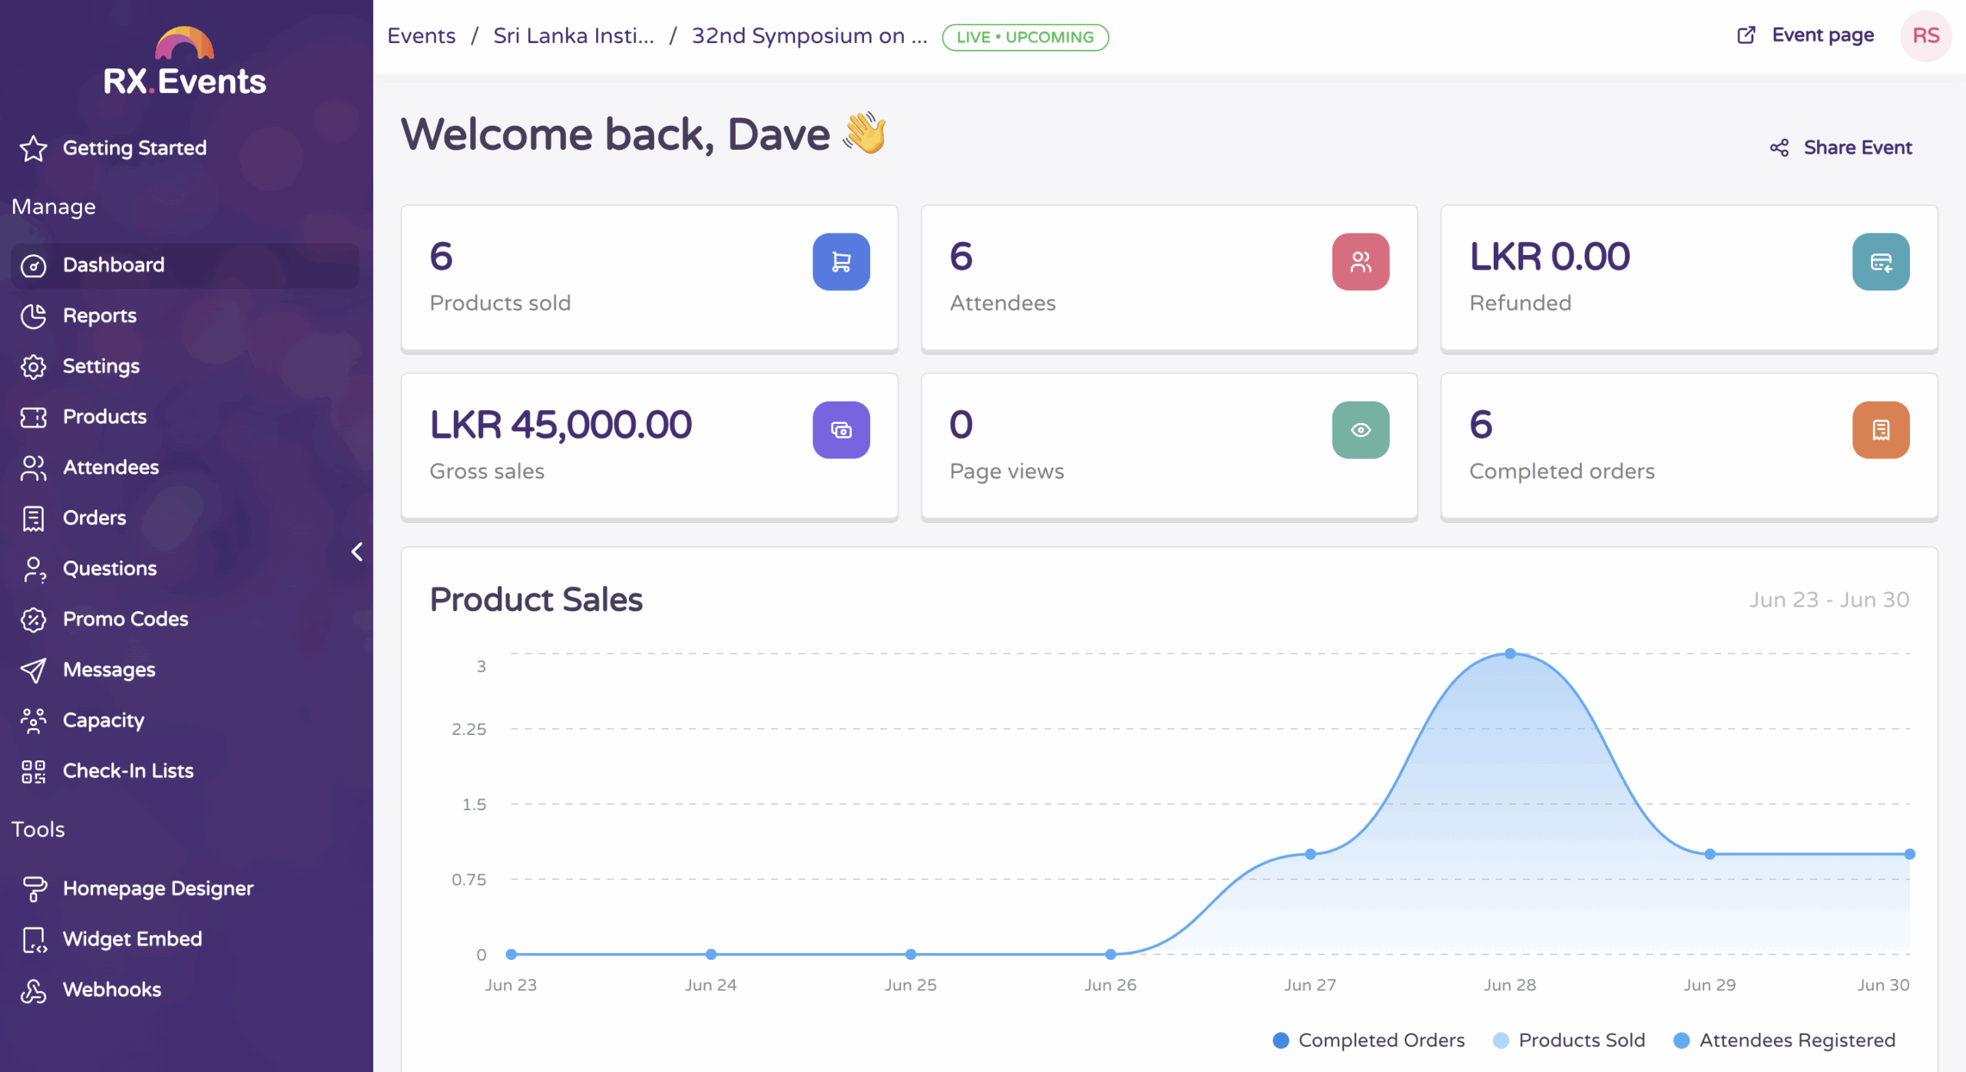1966x1072 pixels.
Task: Collapse the sidebar with the chevron arrow
Action: pos(357,551)
